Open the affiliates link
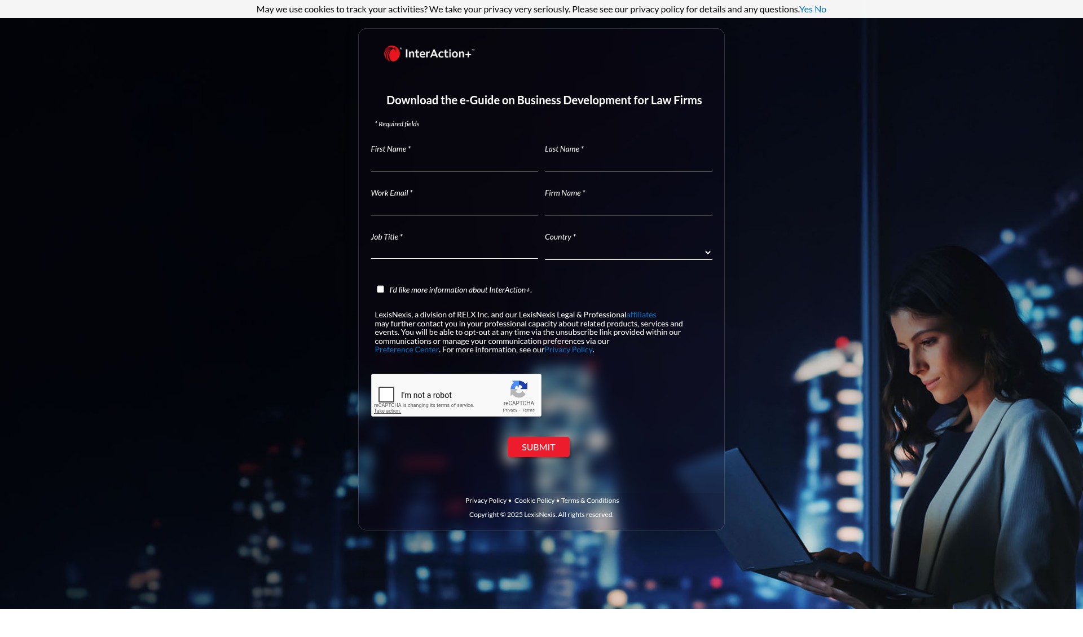The image size is (1083, 637). click(641, 315)
